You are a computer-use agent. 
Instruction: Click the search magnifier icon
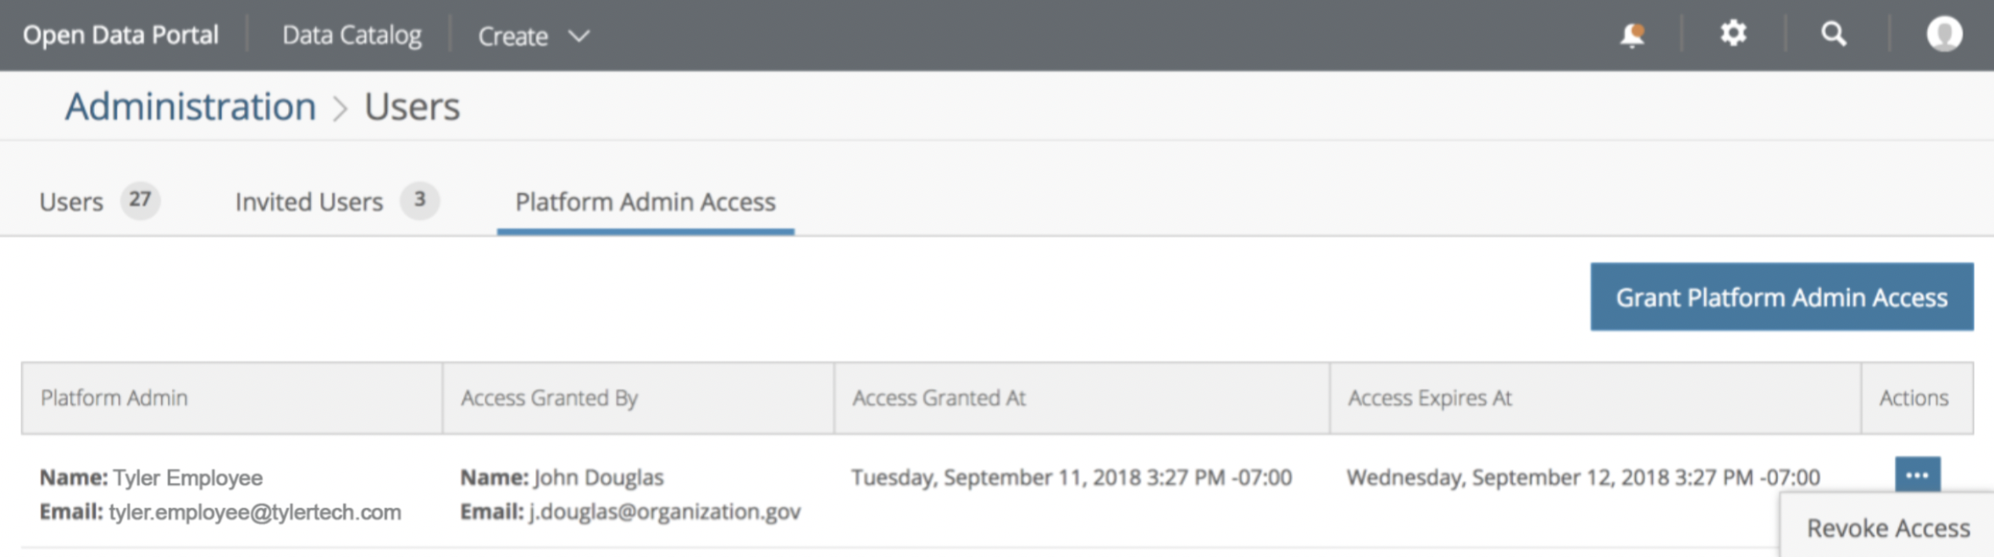(1834, 34)
